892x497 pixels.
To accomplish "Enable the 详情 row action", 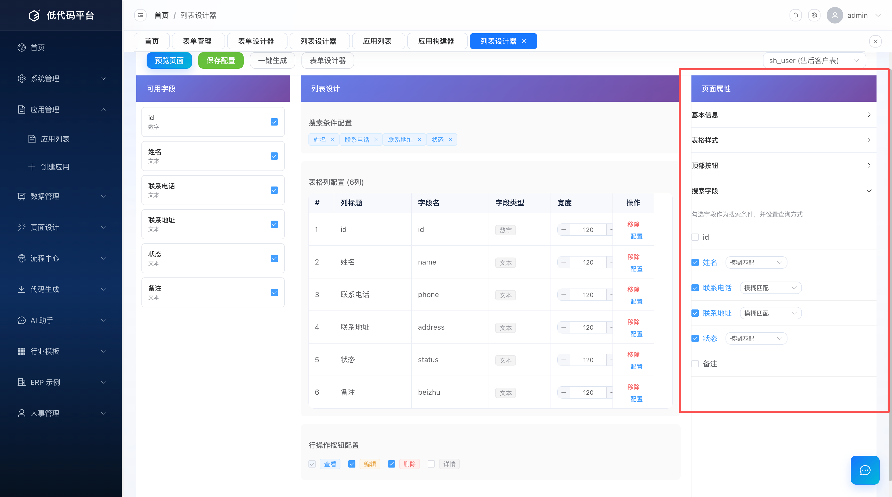I will coord(431,464).
